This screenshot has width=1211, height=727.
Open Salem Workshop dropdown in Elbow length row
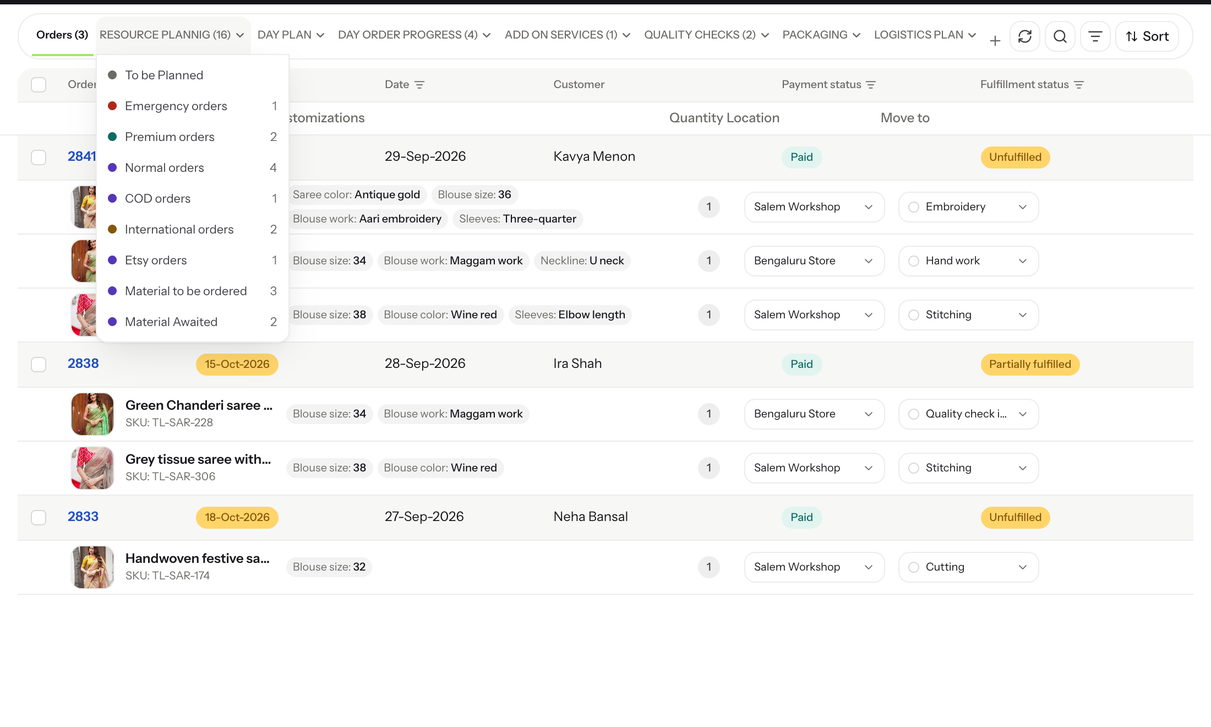814,315
